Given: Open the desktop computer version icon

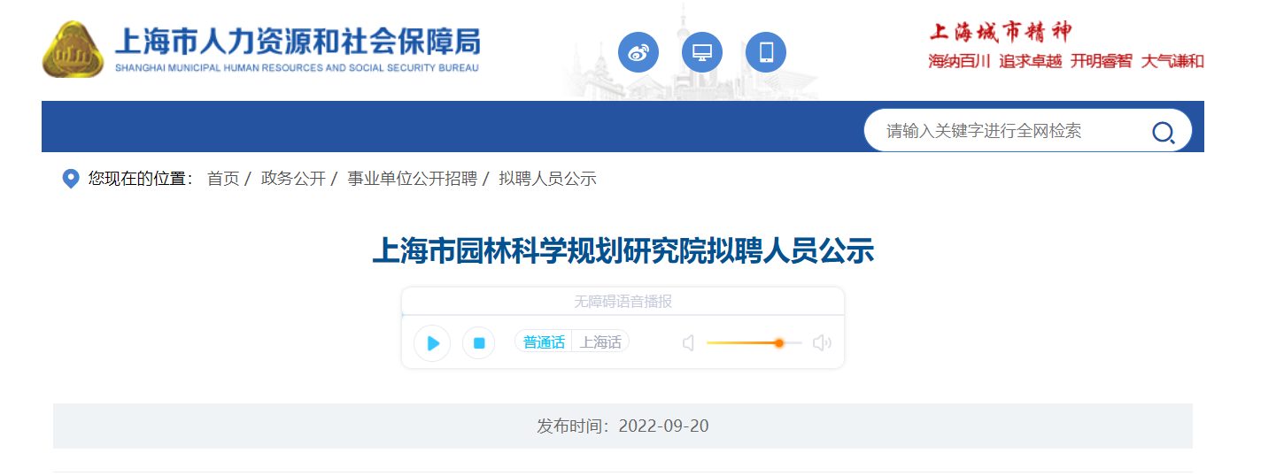Looking at the screenshot, I should point(701,52).
